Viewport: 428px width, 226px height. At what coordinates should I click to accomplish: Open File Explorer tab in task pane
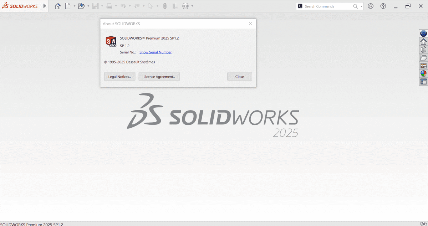click(x=423, y=58)
